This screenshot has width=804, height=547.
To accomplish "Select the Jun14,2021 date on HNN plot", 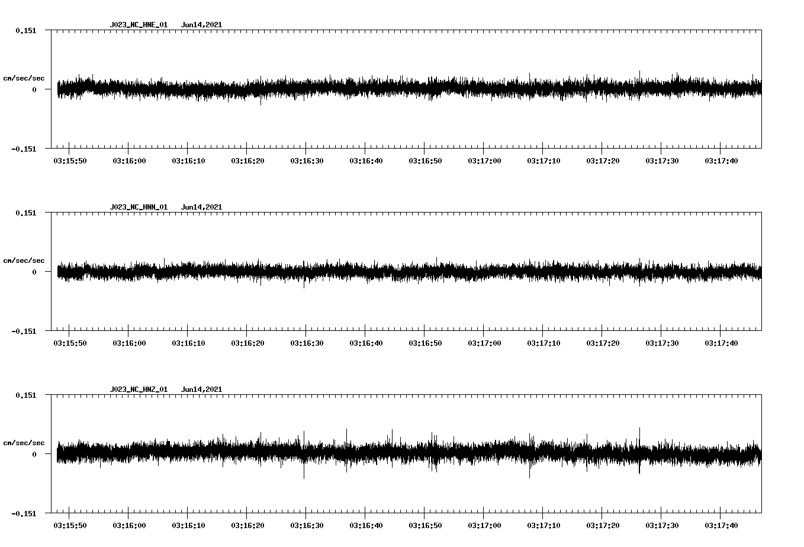I will [x=201, y=207].
